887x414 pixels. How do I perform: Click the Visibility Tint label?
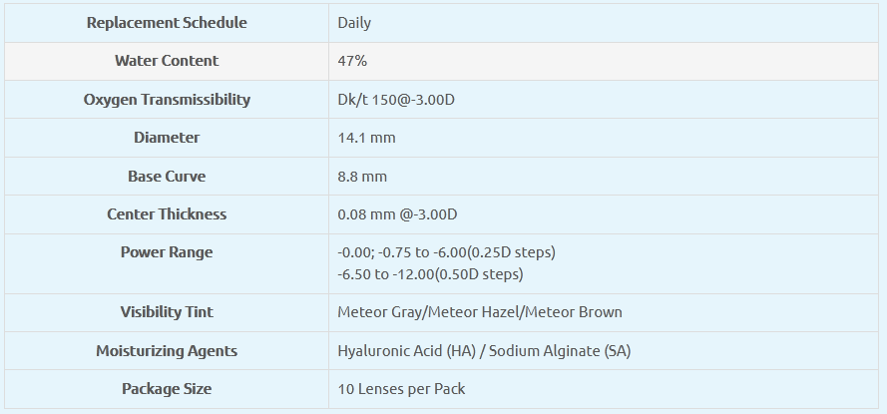point(167,312)
